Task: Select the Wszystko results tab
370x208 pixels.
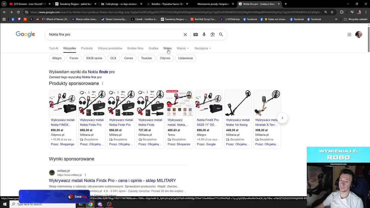Action: 70,48
